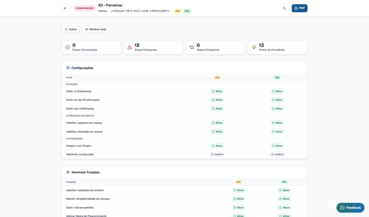Click the STG column badge in Configurações
This screenshot has height=217, width=369.
217,78
